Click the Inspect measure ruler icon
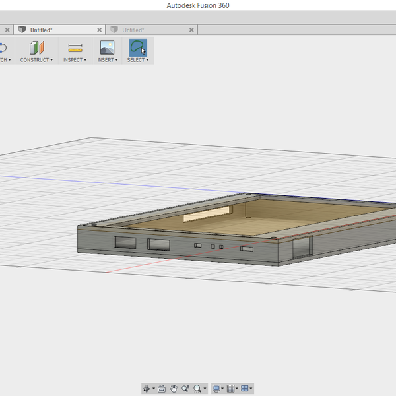Image resolution: width=396 pixels, height=396 pixels. [x=75, y=48]
